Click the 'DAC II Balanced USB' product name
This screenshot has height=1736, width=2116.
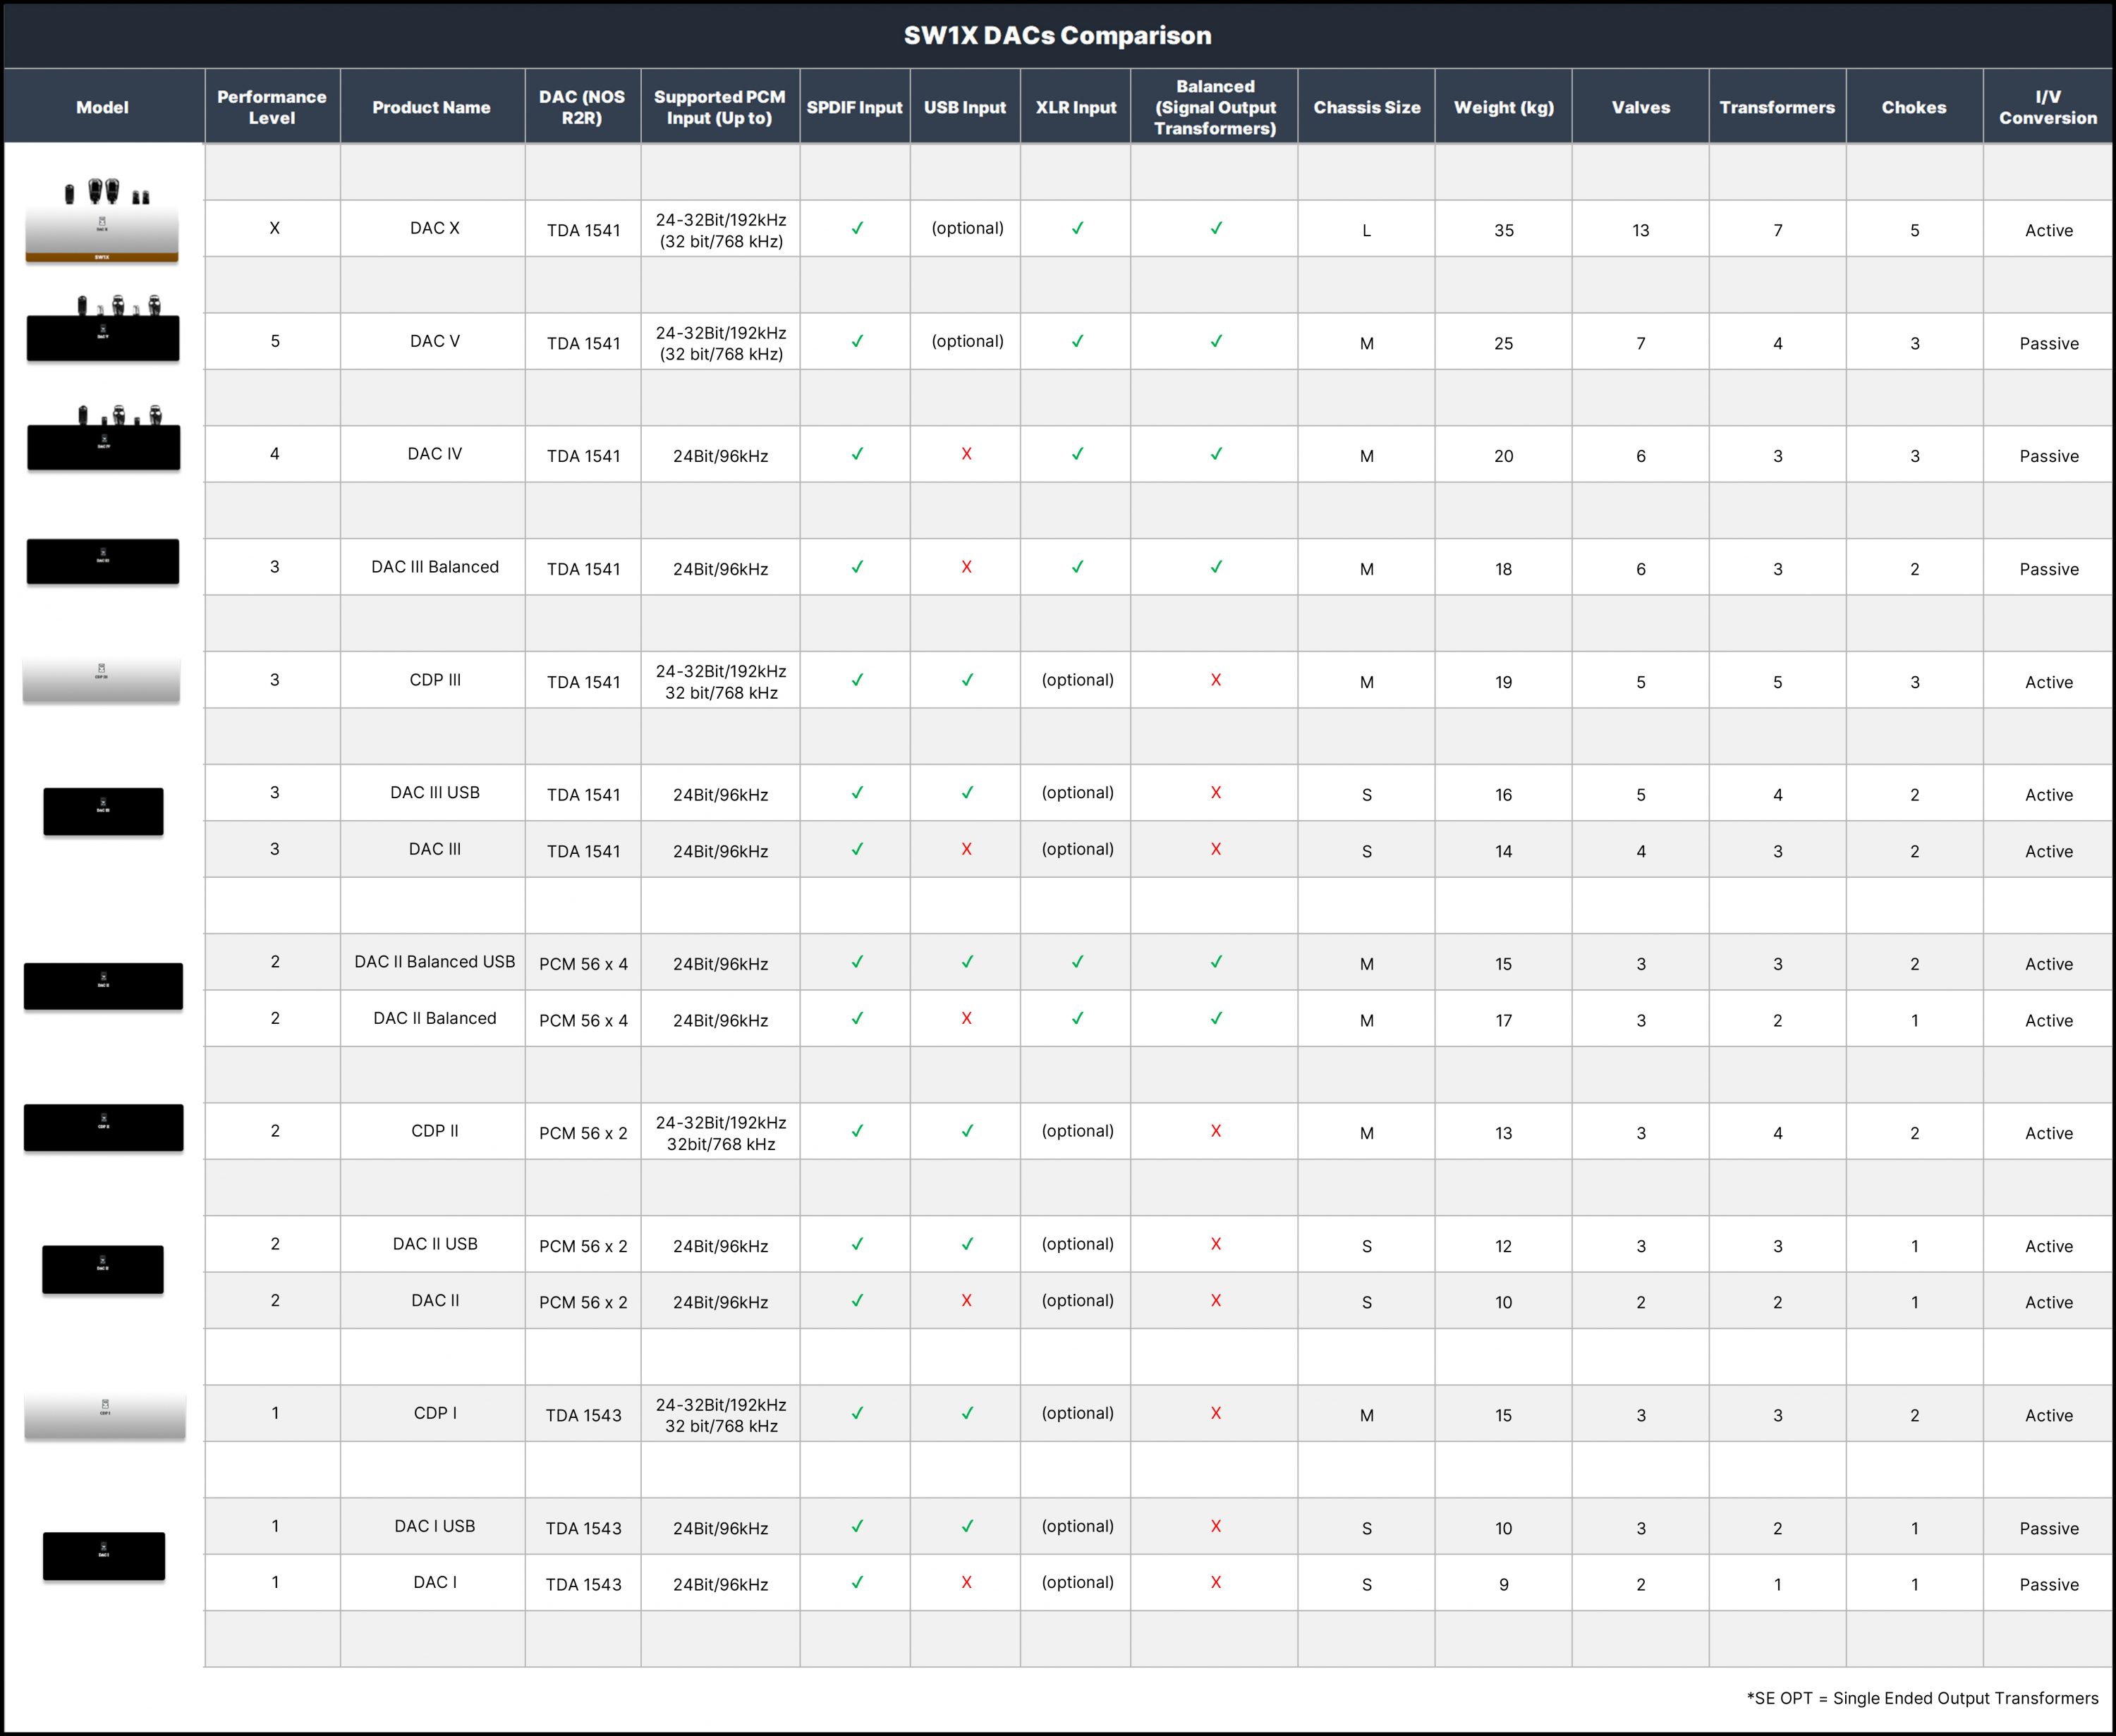coord(434,962)
